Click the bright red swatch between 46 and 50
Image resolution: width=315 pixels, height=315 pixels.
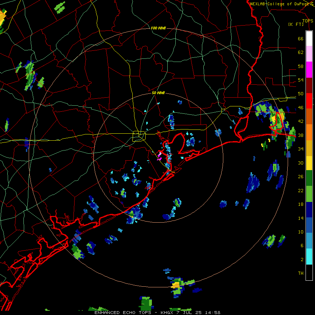pos(309,101)
